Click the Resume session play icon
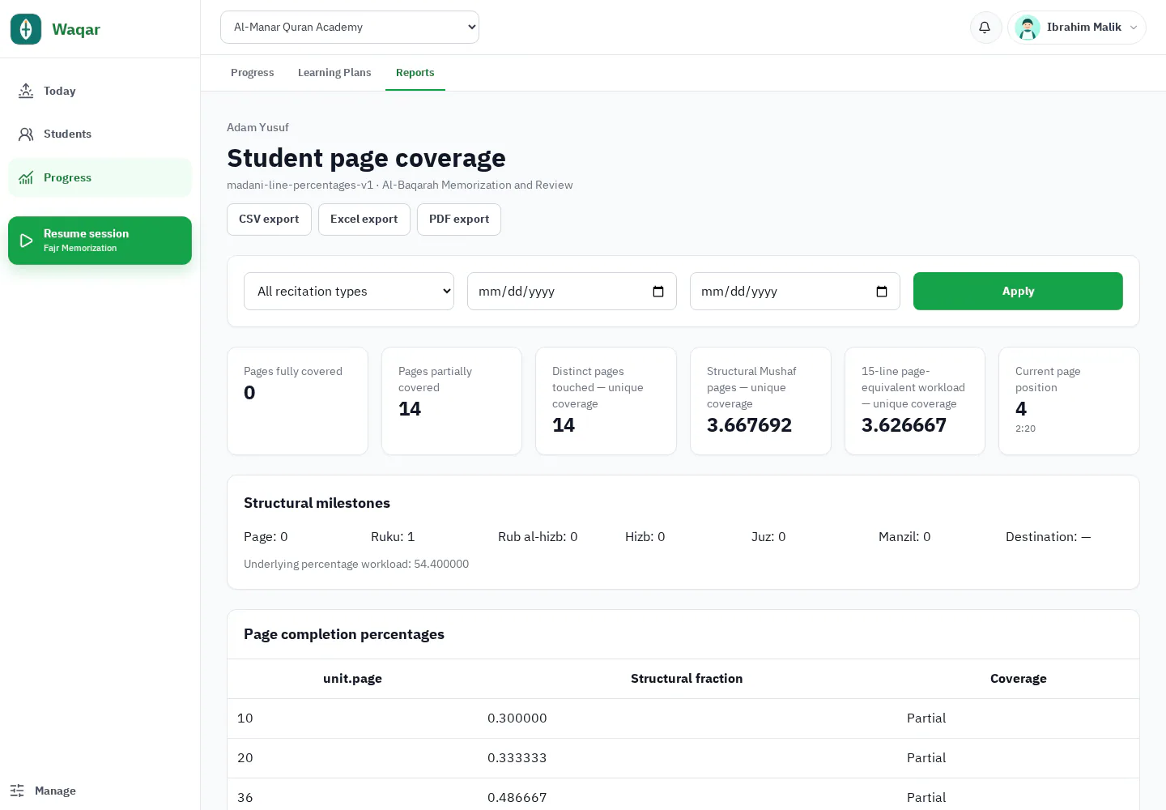This screenshot has width=1166, height=810. [x=26, y=241]
